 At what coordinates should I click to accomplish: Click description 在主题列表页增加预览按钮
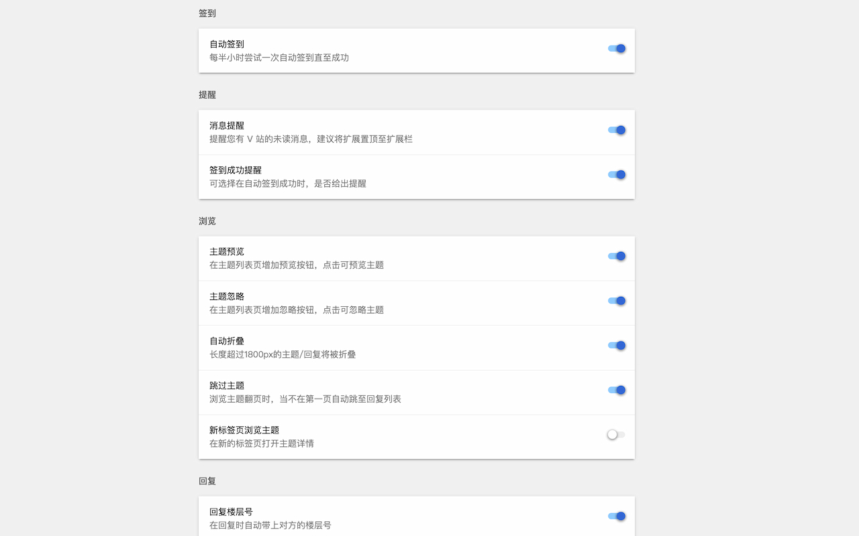[x=297, y=265]
